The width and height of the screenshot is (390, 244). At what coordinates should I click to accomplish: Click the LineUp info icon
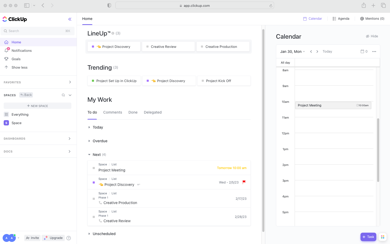click(x=113, y=33)
